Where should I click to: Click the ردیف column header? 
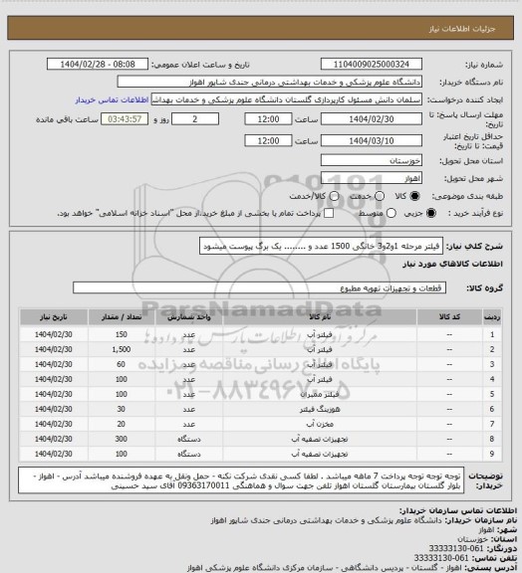coord(492,317)
